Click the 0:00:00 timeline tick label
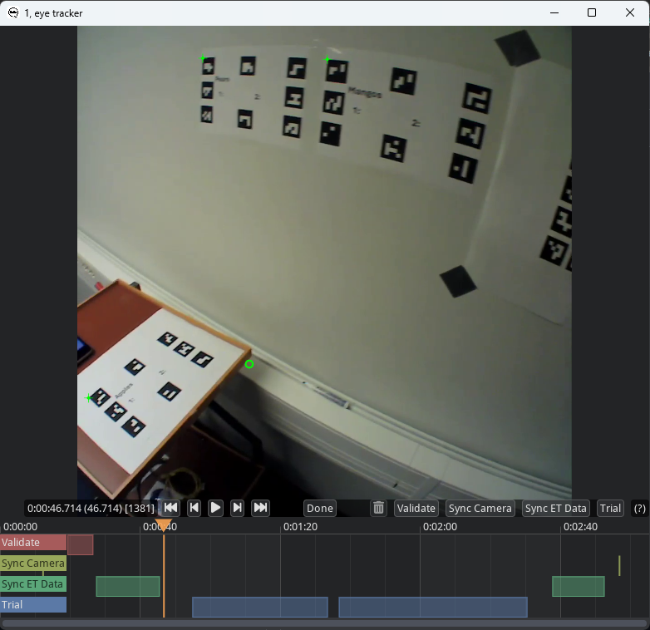650x630 pixels. coord(20,527)
